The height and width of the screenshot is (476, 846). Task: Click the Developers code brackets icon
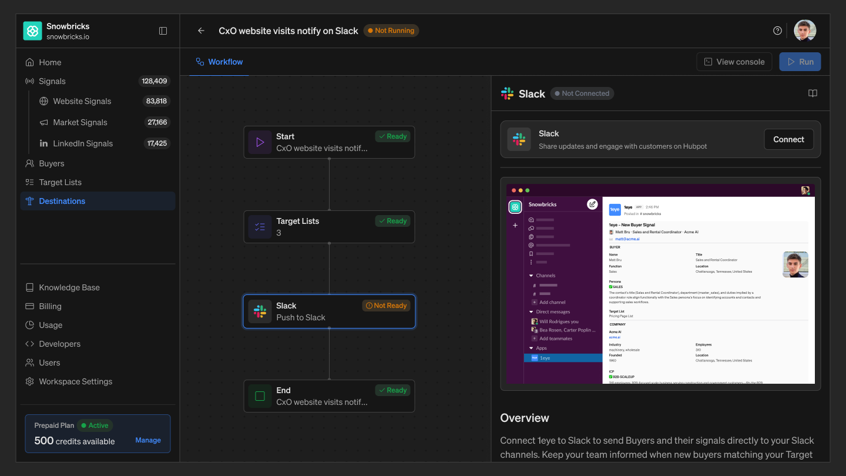29,344
